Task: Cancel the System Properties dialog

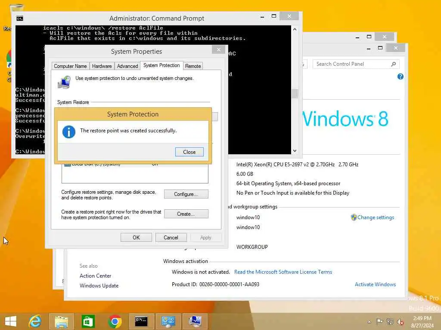Action: click(x=171, y=237)
